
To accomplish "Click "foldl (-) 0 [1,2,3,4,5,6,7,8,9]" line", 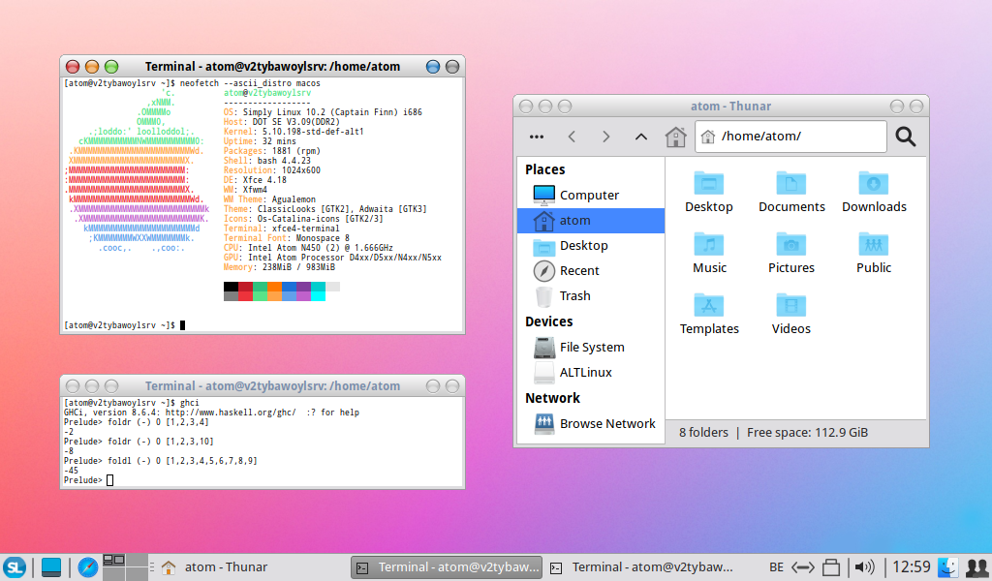I will (161, 461).
